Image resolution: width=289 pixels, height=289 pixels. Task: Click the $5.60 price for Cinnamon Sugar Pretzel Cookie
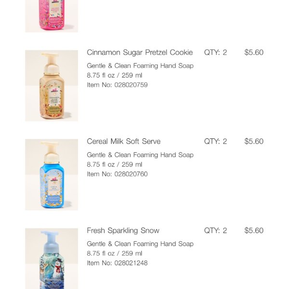(254, 53)
